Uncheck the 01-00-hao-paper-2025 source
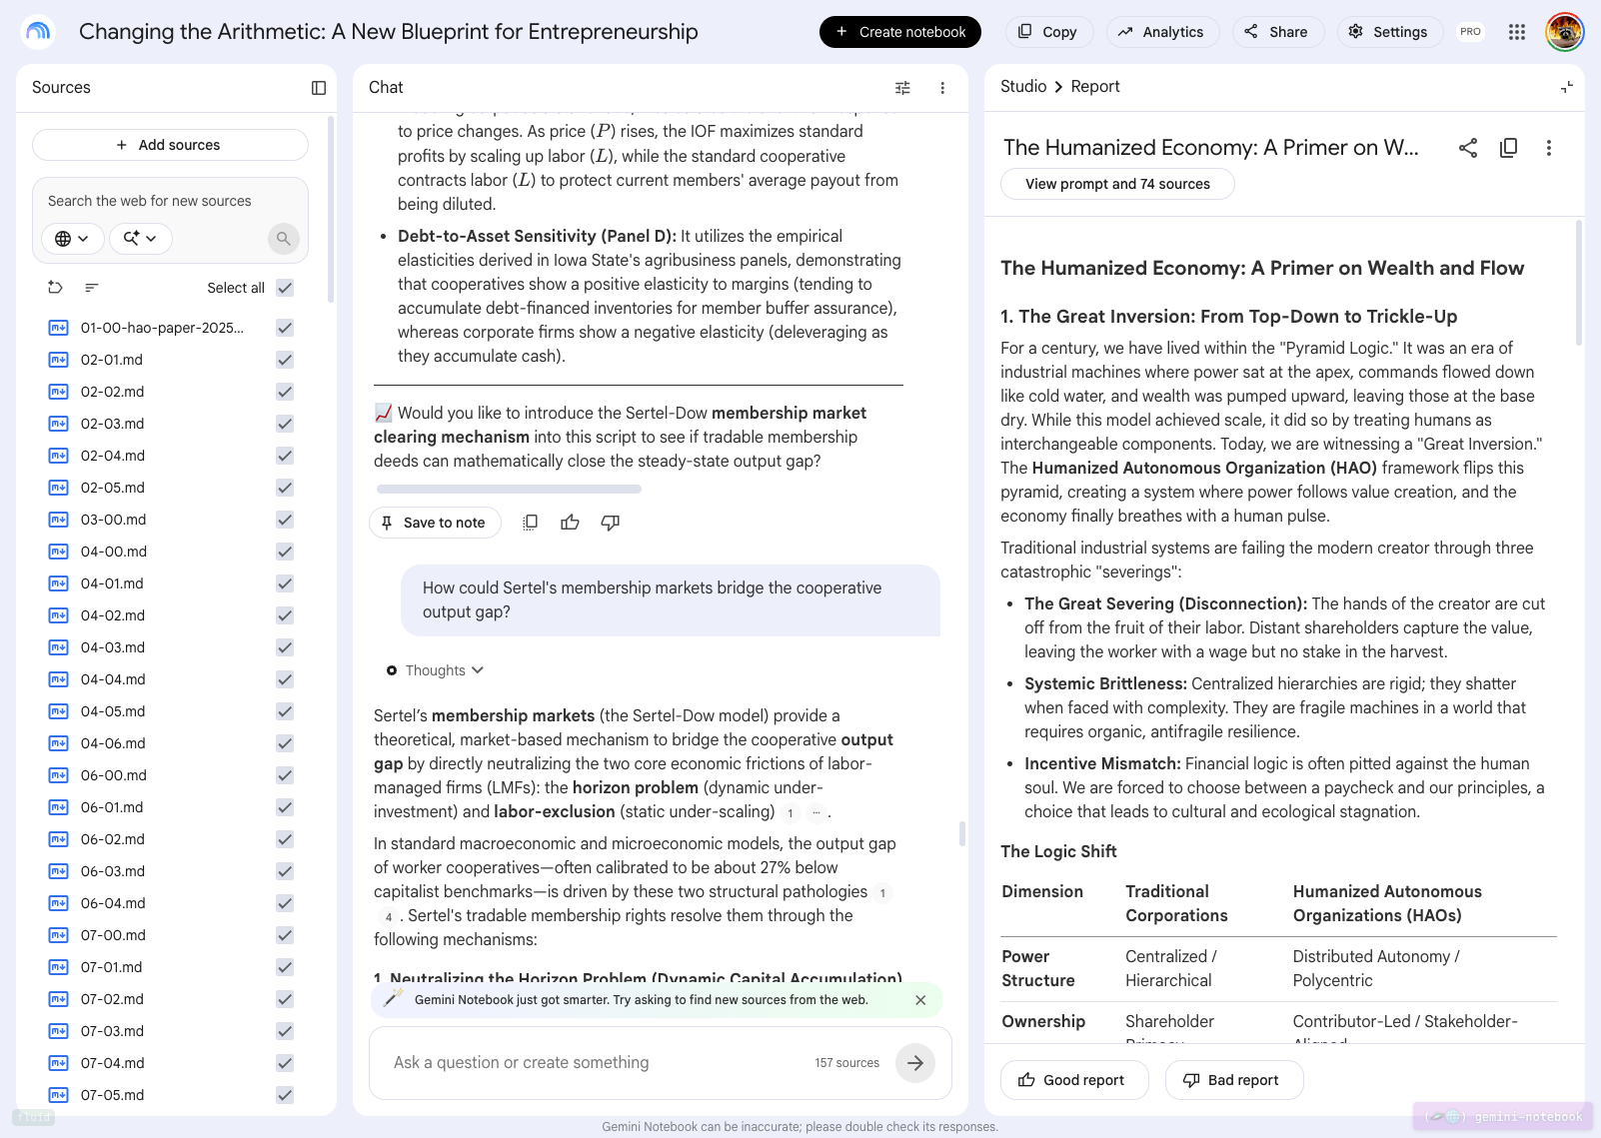Image resolution: width=1601 pixels, height=1138 pixels. (x=285, y=328)
